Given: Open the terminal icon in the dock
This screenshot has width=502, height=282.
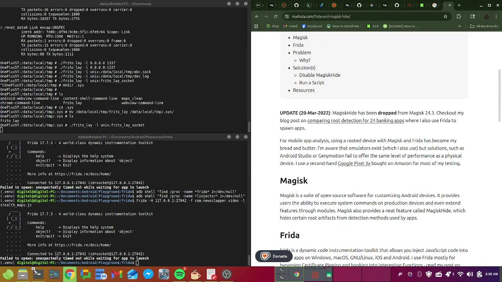Looking at the screenshot, I should click(38, 274).
